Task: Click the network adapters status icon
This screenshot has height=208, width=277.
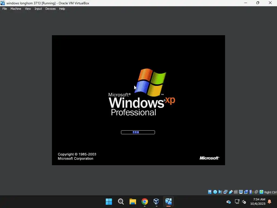Action: 225,192
